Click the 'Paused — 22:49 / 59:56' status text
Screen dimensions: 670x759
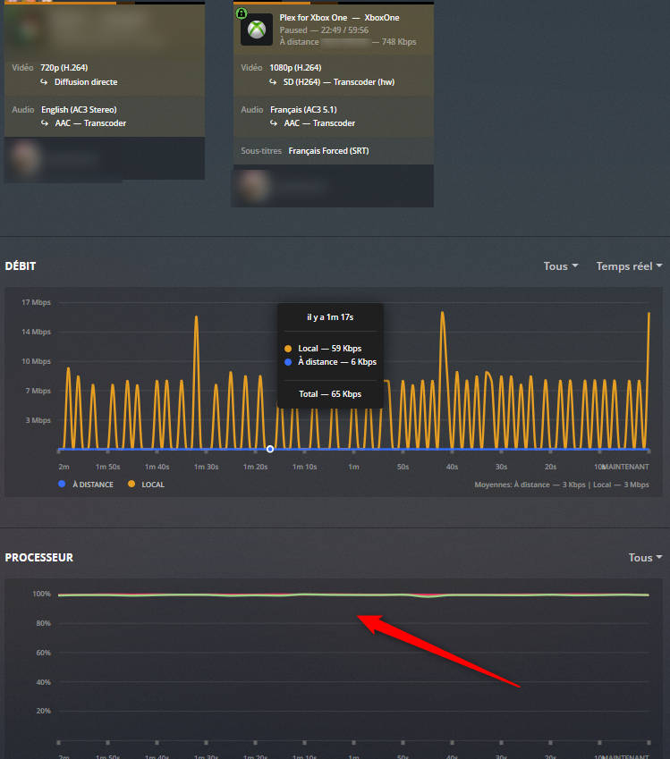pyautogui.click(x=324, y=30)
